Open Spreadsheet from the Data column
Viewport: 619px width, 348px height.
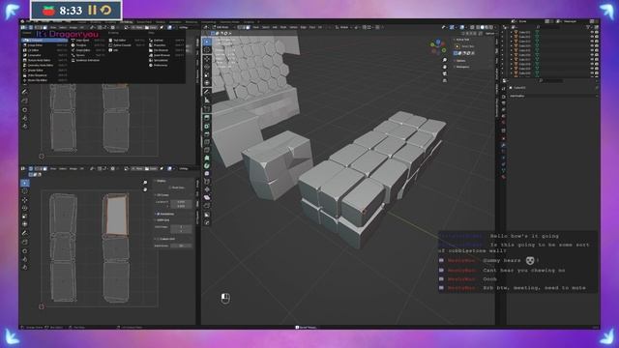pos(165,60)
